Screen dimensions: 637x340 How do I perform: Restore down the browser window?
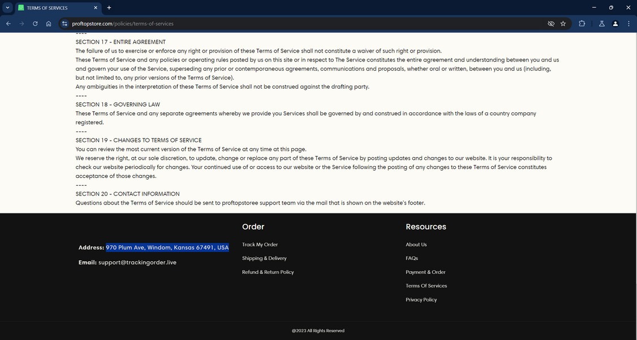611,7
